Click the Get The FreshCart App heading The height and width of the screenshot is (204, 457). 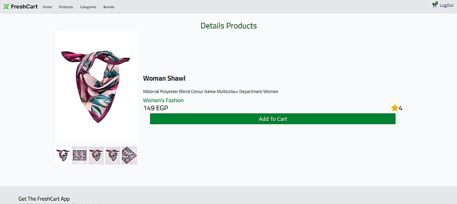point(44,199)
